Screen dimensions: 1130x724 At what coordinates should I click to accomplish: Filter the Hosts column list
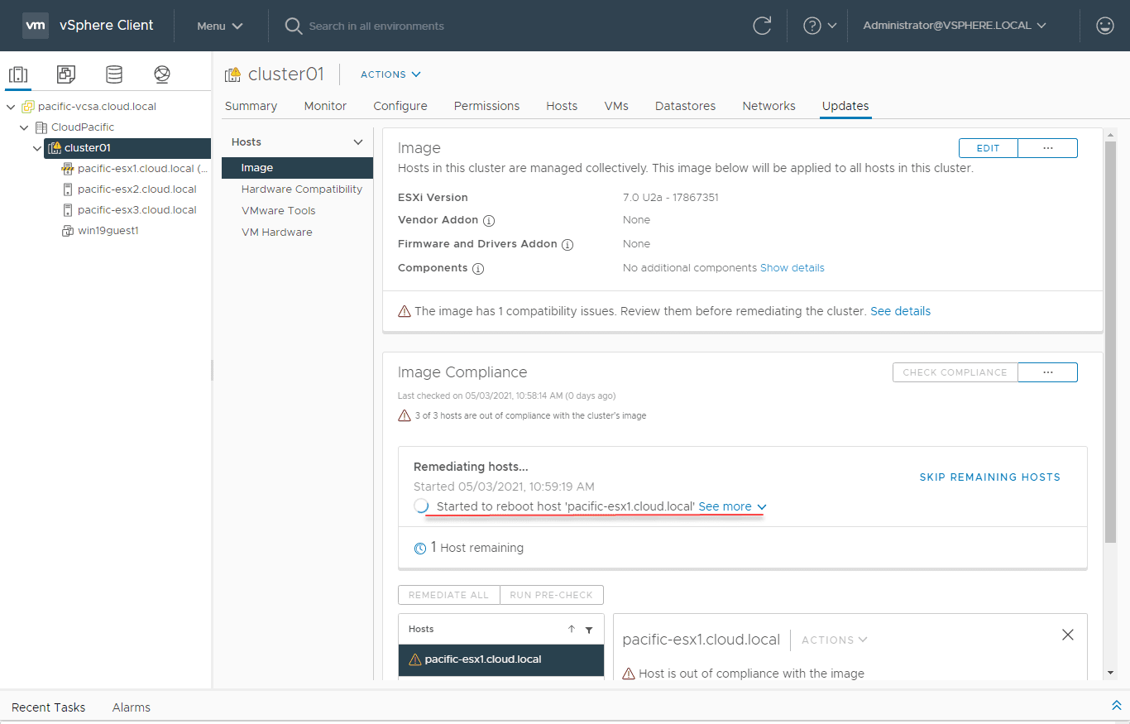589,630
